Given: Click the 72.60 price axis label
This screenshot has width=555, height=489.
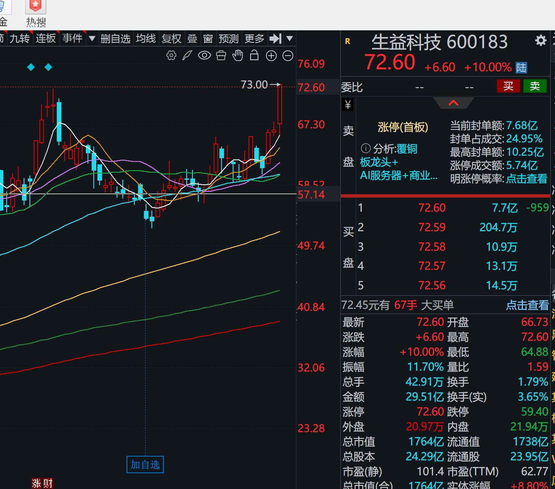Looking at the screenshot, I should [312, 88].
